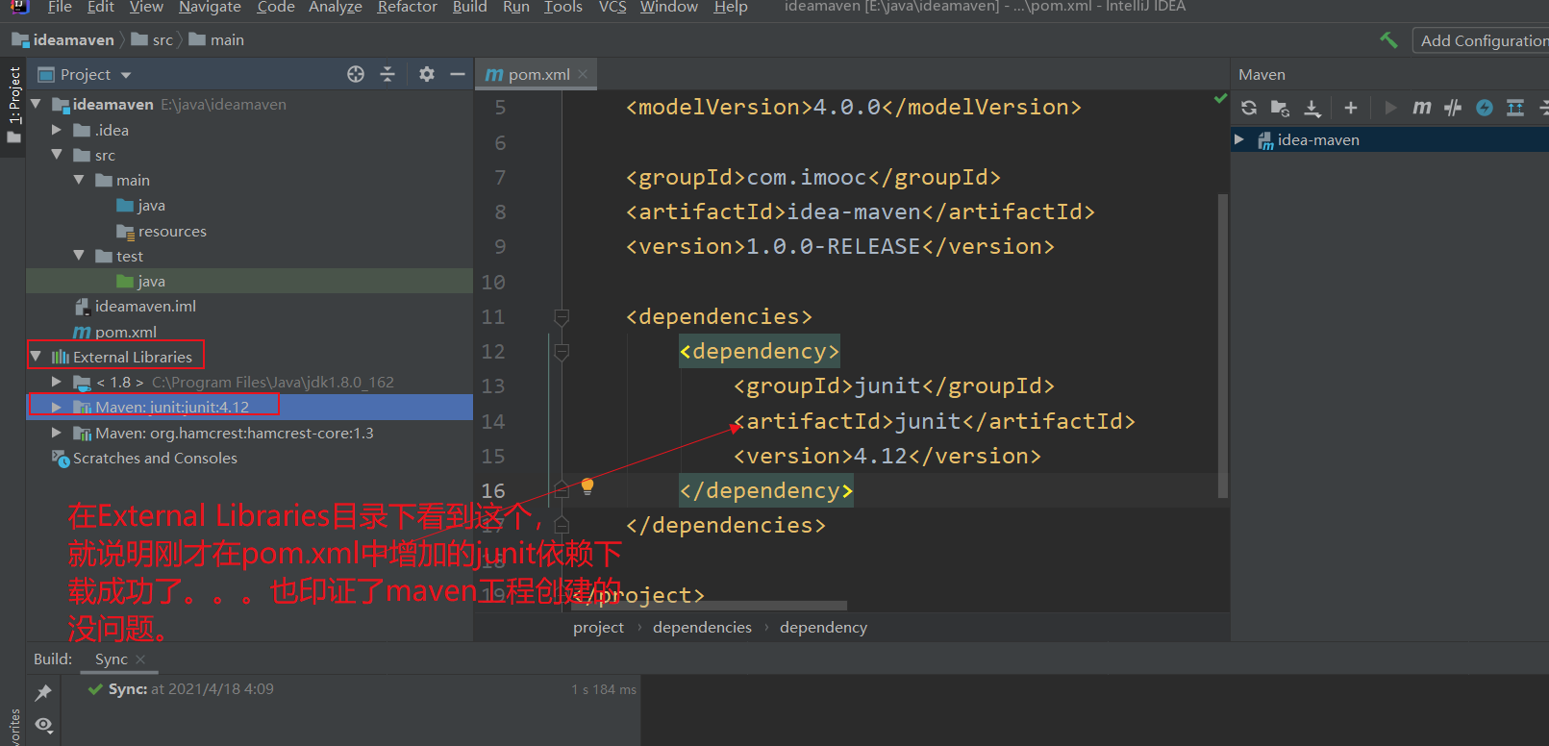Reimport all Maven projects
The image size is (1549, 746).
pos(1249,108)
